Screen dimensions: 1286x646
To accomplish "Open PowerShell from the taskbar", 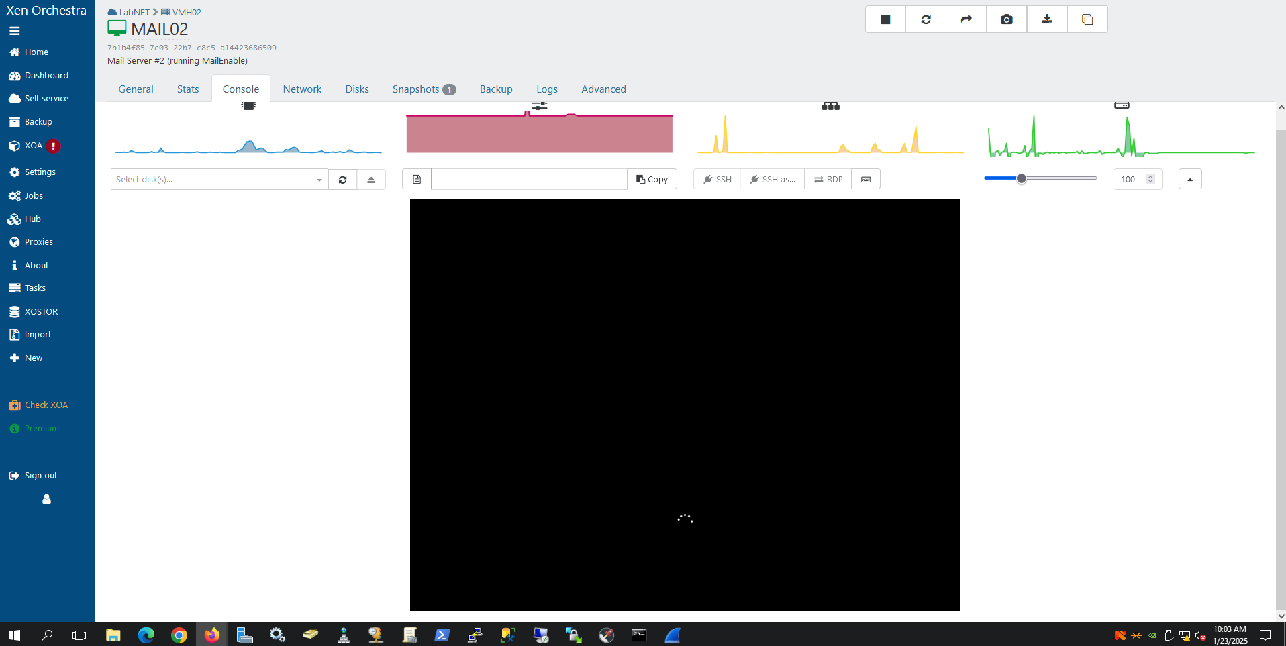I will 442,635.
